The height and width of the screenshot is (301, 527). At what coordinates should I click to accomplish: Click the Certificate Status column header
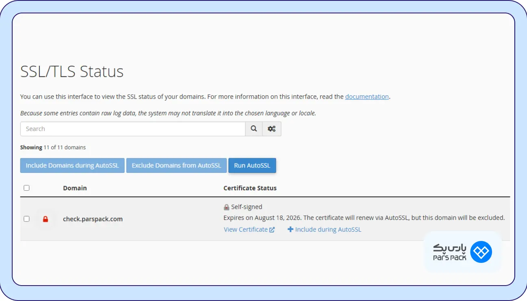coord(250,188)
